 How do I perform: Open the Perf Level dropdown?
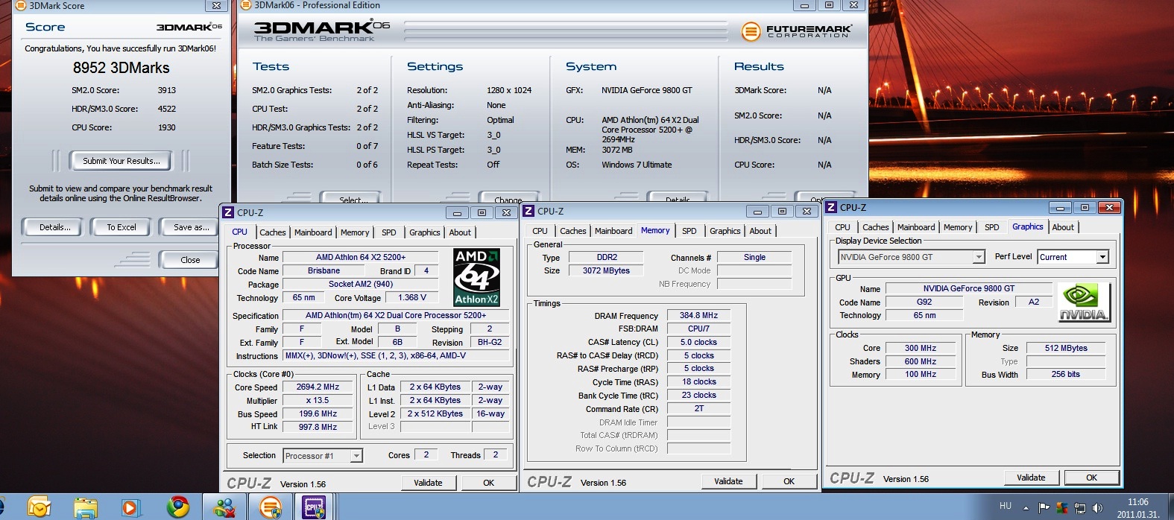point(1073,257)
